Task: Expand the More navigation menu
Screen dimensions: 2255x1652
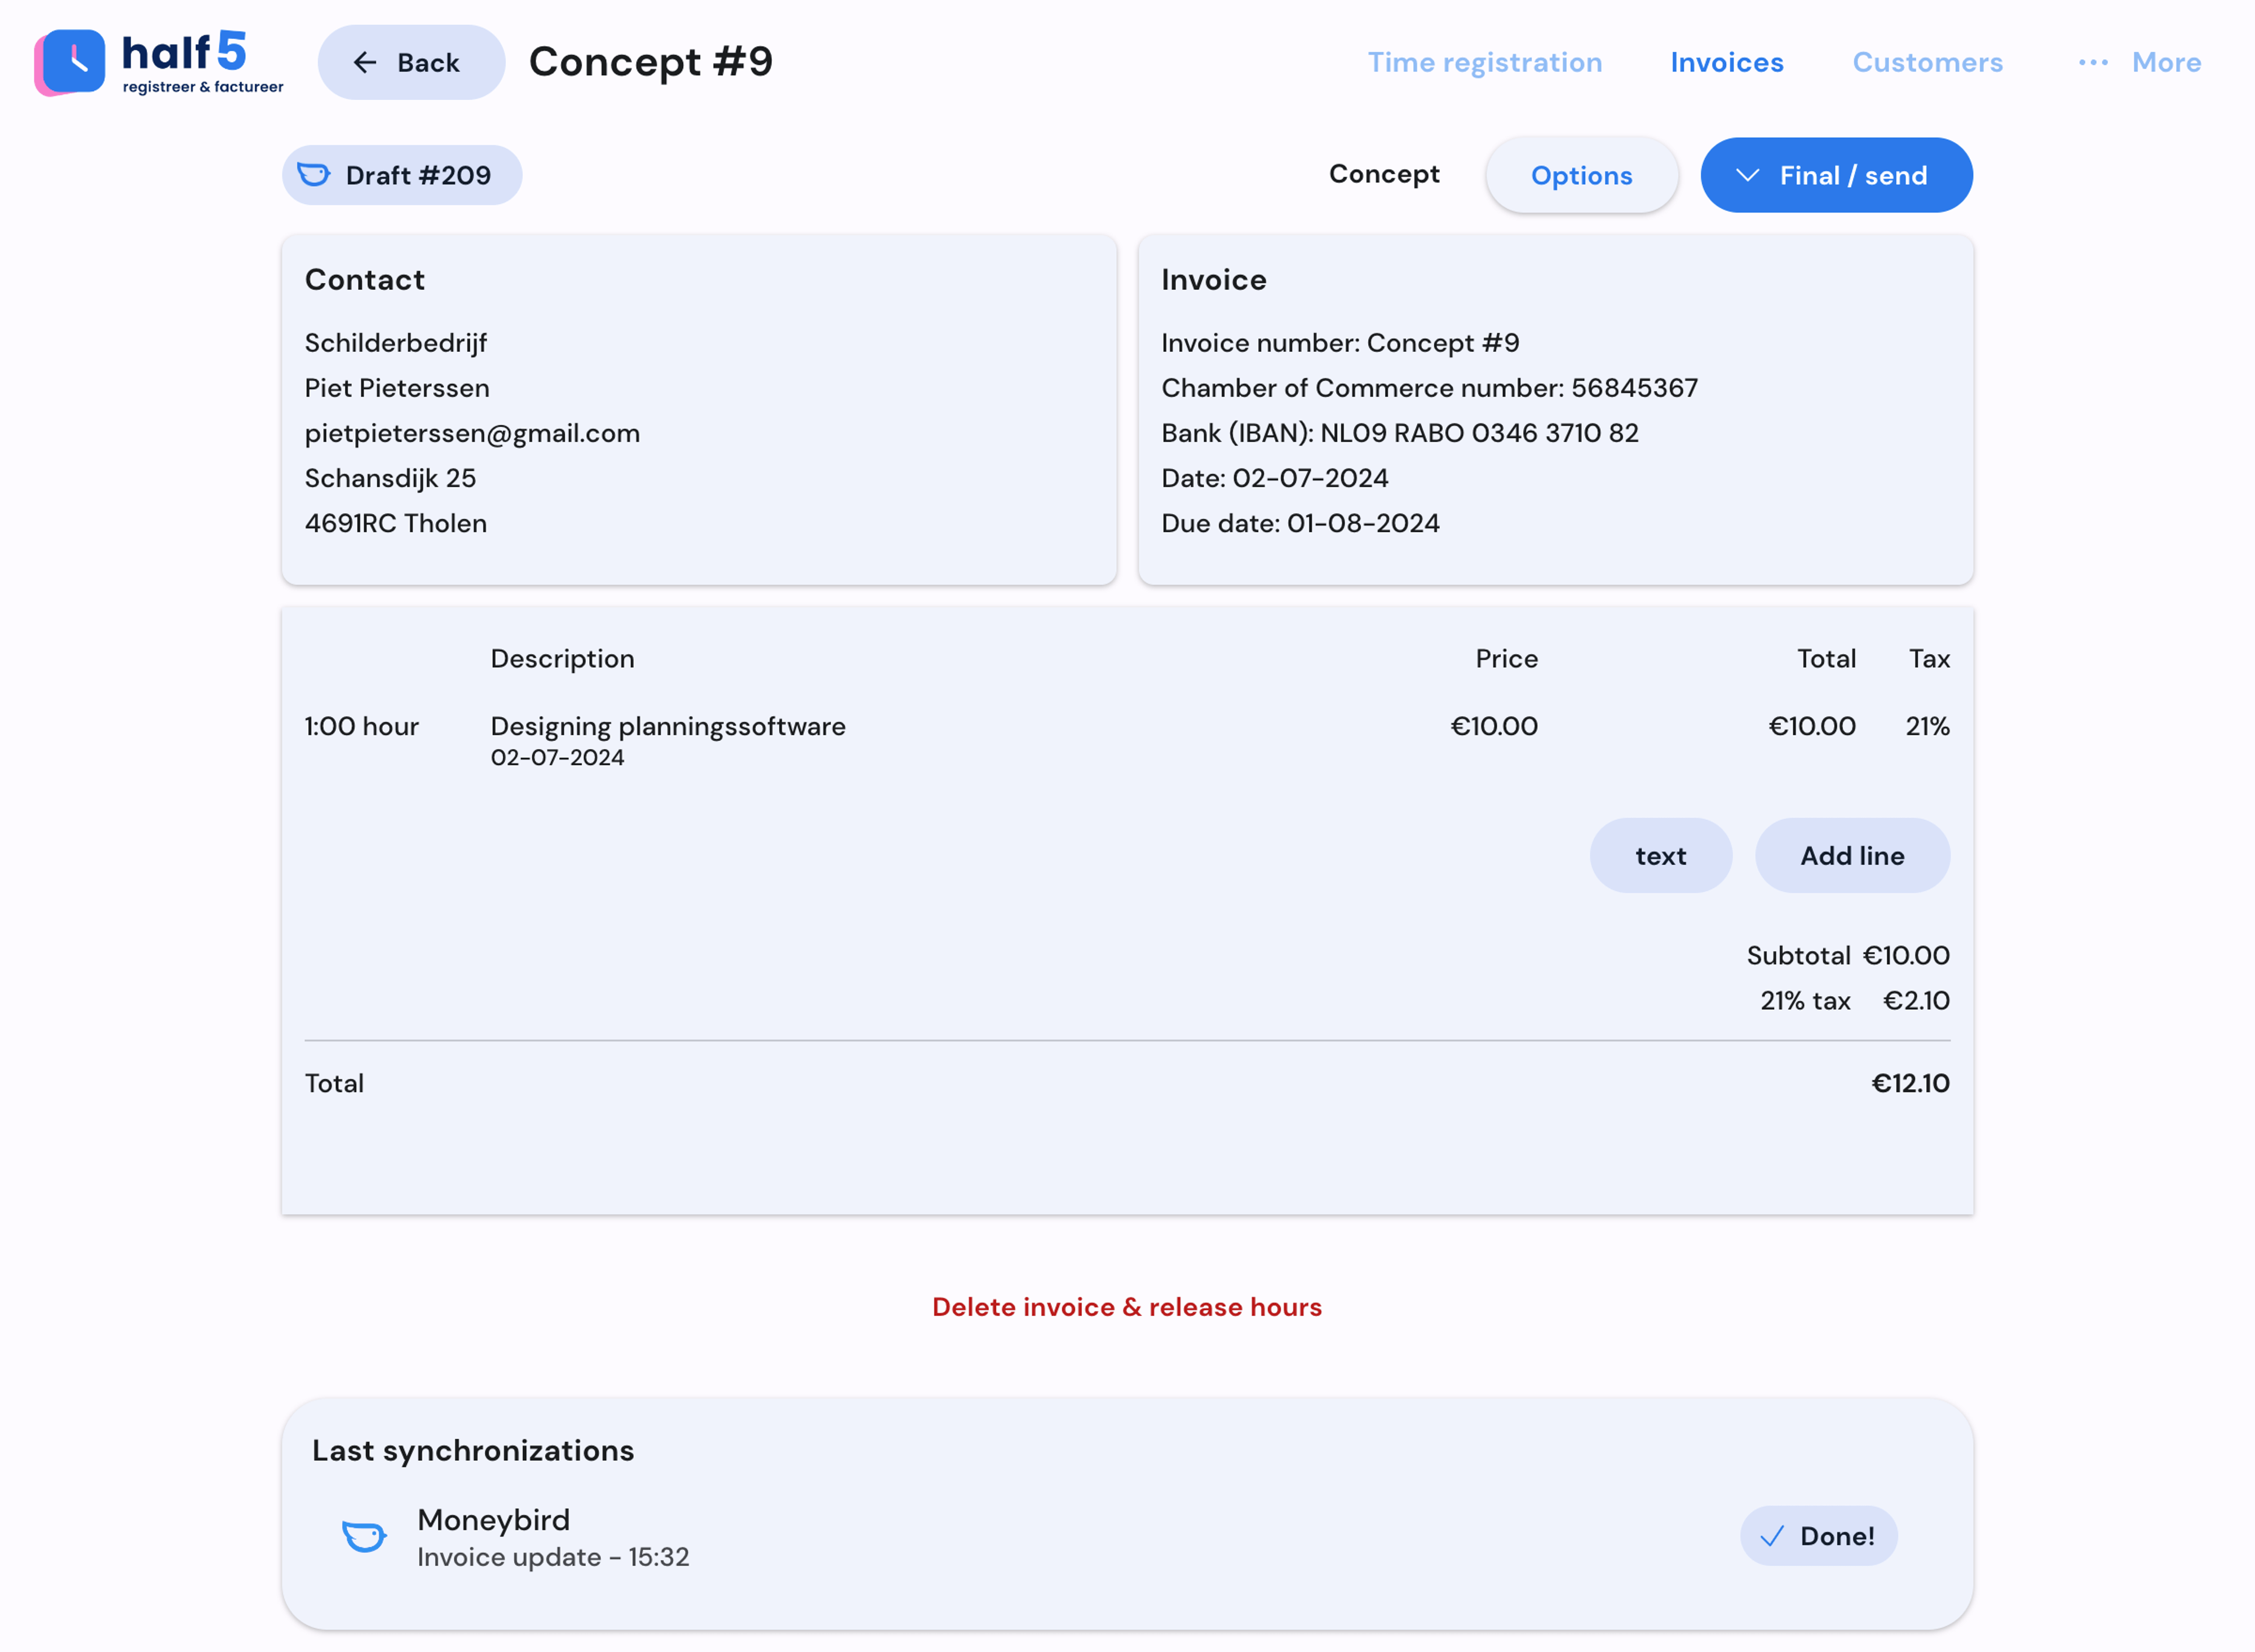Action: 2136,61
